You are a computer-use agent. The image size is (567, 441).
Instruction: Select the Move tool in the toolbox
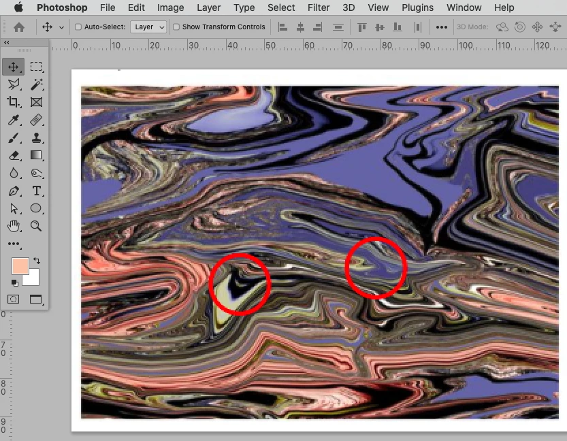point(14,67)
